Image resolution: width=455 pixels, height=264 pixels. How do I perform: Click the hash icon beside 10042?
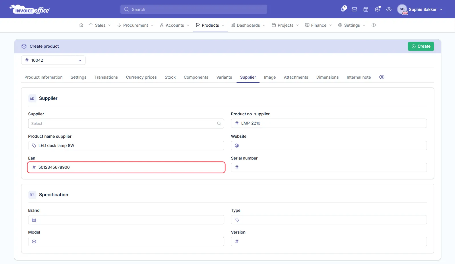(x=27, y=60)
